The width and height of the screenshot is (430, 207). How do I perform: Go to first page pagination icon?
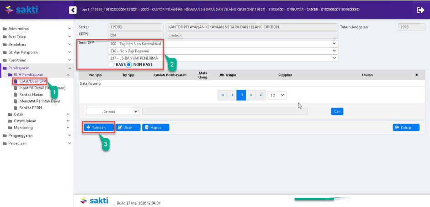[x=223, y=95]
